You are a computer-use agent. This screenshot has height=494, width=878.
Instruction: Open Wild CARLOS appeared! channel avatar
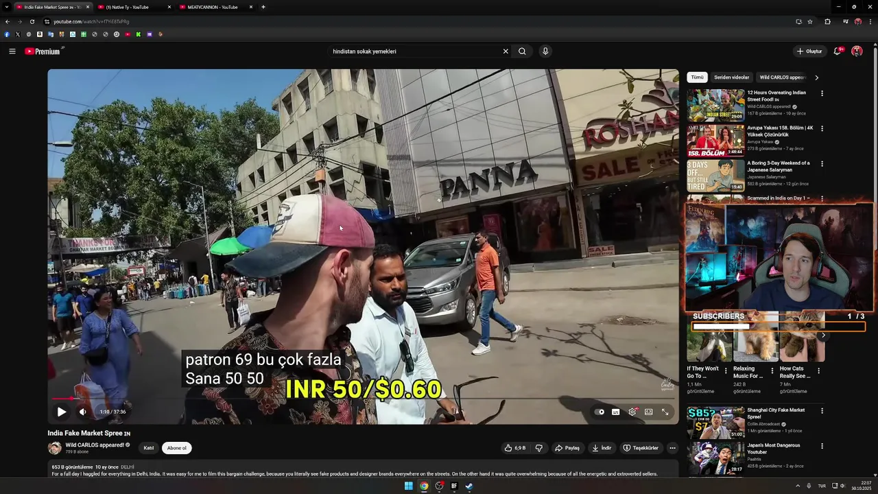pos(54,448)
